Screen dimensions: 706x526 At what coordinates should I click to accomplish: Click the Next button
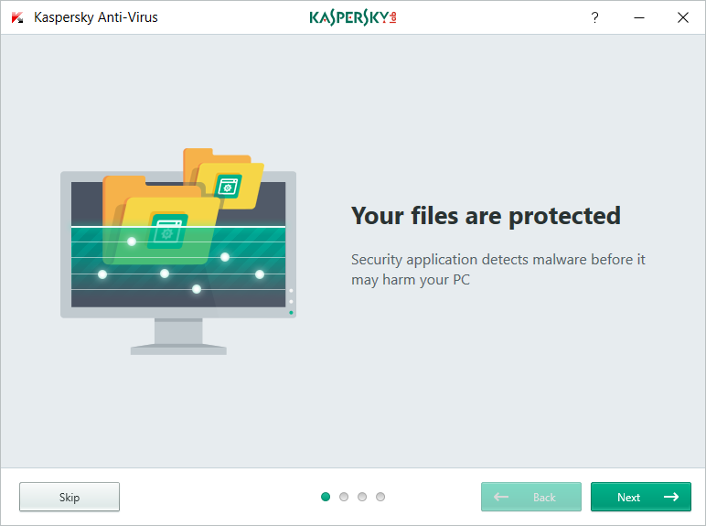[641, 497]
